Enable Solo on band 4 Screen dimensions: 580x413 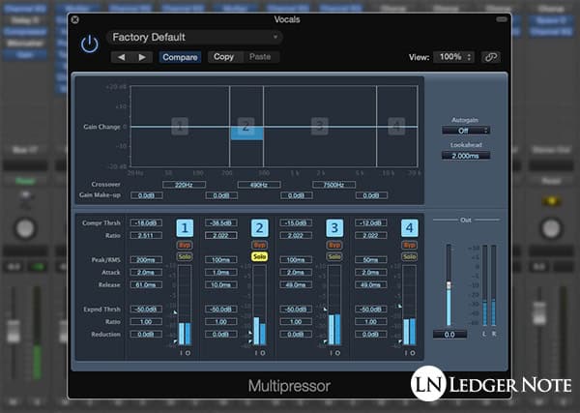pos(409,257)
